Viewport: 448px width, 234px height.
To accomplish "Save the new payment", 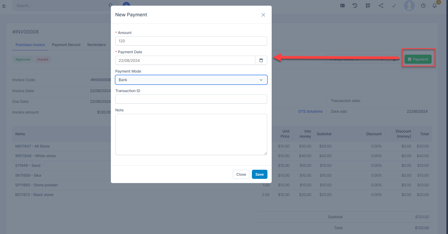I will coord(259,174).
